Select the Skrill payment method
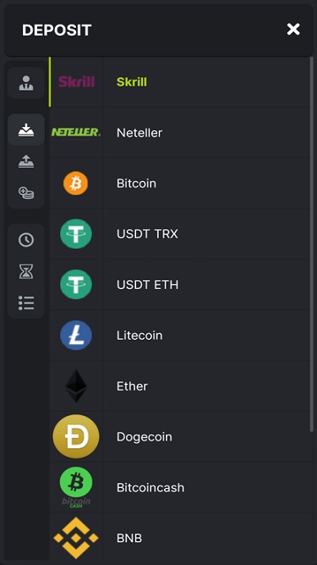Screen dimensions: 317x565 coord(180,82)
